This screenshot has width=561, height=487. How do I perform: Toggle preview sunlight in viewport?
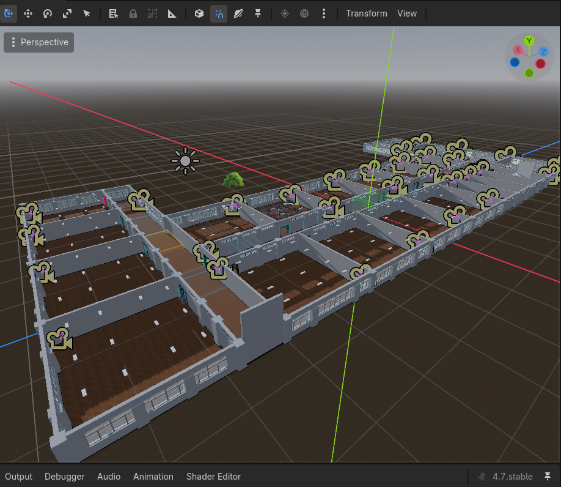[285, 13]
